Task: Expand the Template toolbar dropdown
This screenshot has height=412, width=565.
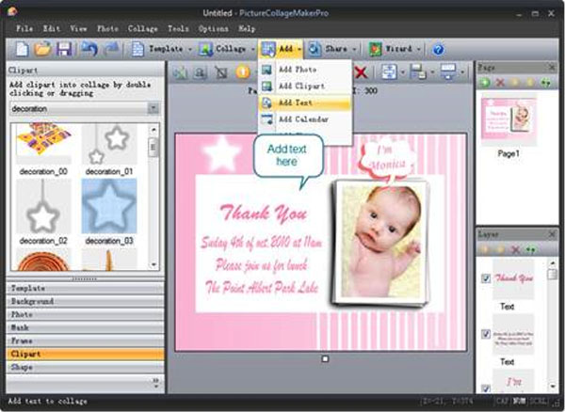Action: (x=190, y=49)
